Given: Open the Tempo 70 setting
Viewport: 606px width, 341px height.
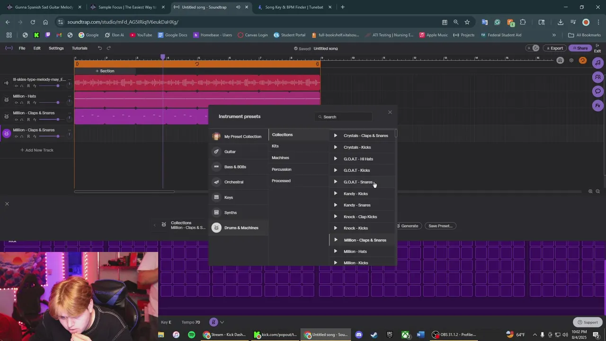Looking at the screenshot, I should point(191,322).
